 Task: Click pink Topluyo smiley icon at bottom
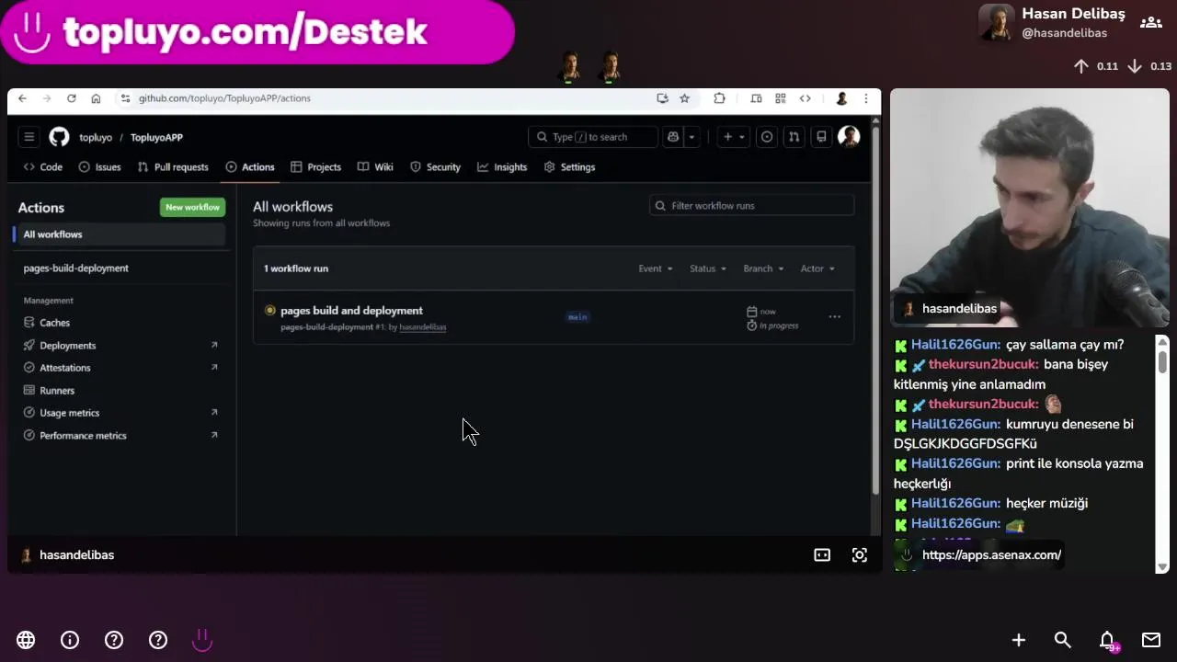(202, 640)
